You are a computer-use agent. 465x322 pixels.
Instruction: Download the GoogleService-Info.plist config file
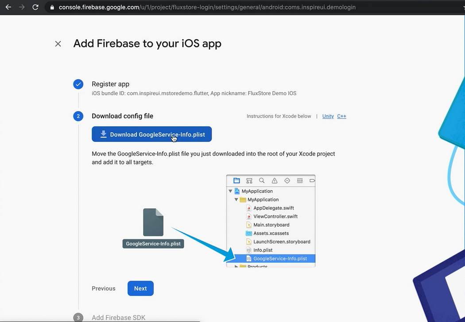point(151,134)
